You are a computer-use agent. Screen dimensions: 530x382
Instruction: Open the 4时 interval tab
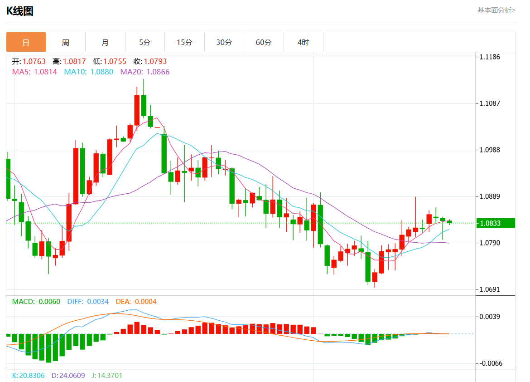[303, 42]
